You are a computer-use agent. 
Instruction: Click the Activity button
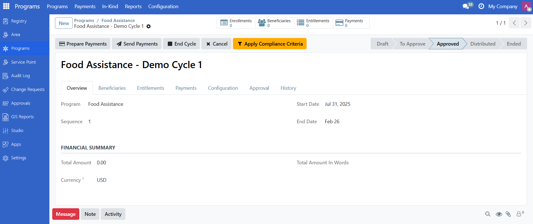point(113,214)
